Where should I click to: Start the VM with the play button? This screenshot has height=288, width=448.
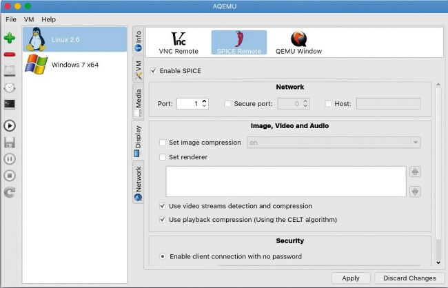tap(10, 125)
